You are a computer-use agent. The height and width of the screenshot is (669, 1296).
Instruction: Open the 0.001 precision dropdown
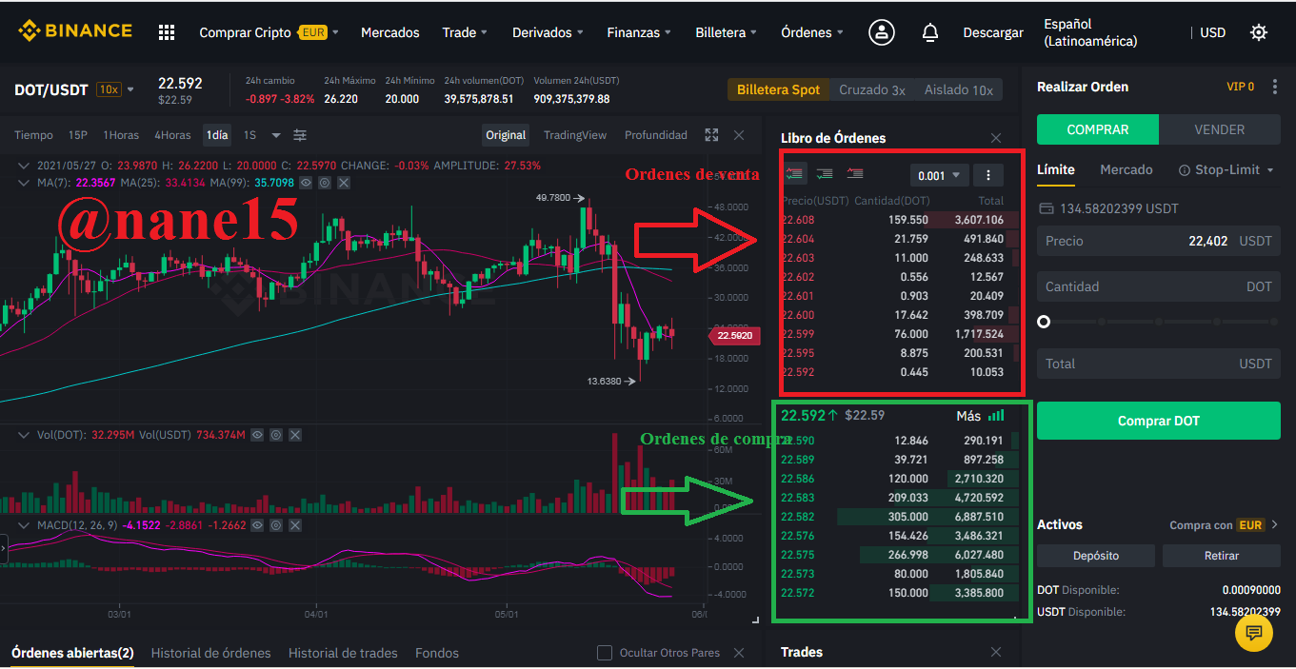coord(939,175)
